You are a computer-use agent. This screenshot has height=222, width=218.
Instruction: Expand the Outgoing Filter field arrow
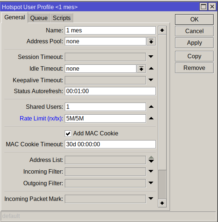pos(151,183)
